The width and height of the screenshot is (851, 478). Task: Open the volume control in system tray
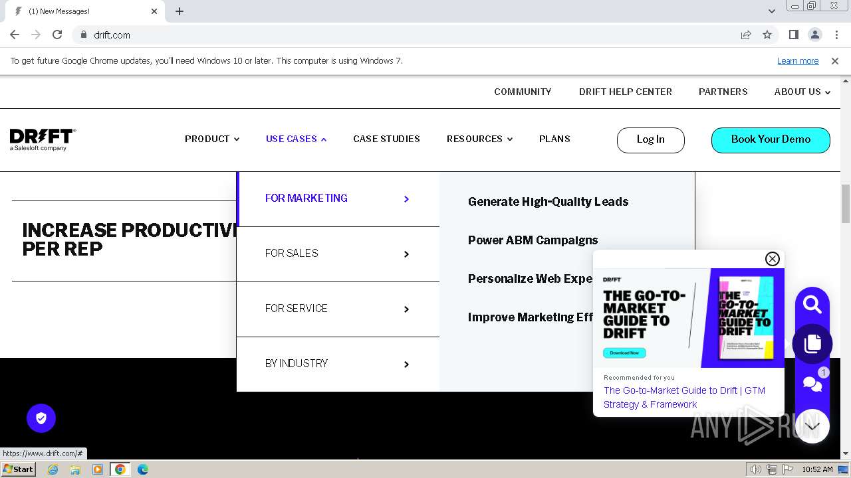point(756,469)
